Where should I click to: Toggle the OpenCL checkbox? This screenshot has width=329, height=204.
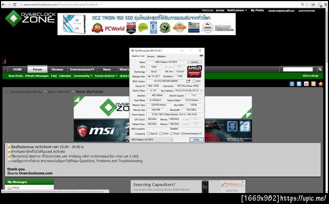click(x=149, y=133)
